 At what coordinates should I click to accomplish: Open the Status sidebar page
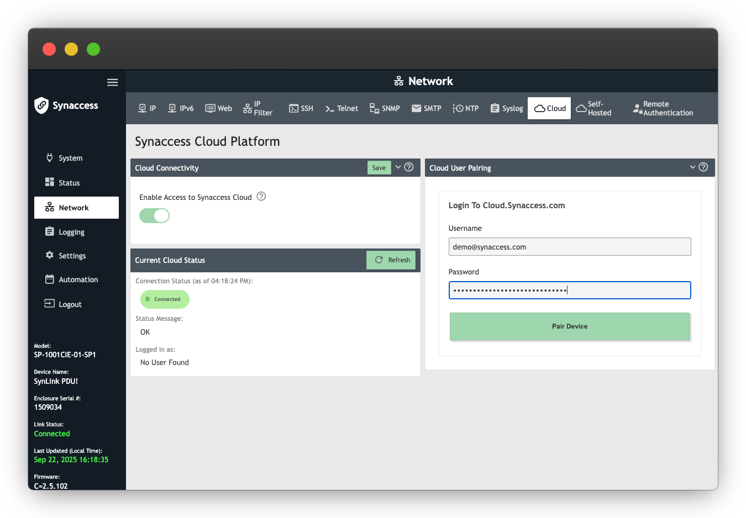click(69, 183)
